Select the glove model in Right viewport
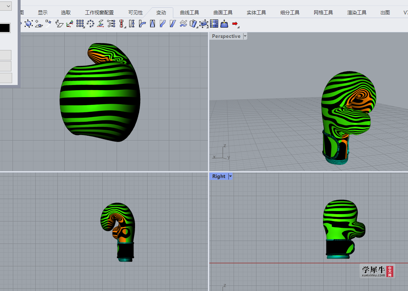 point(344,229)
